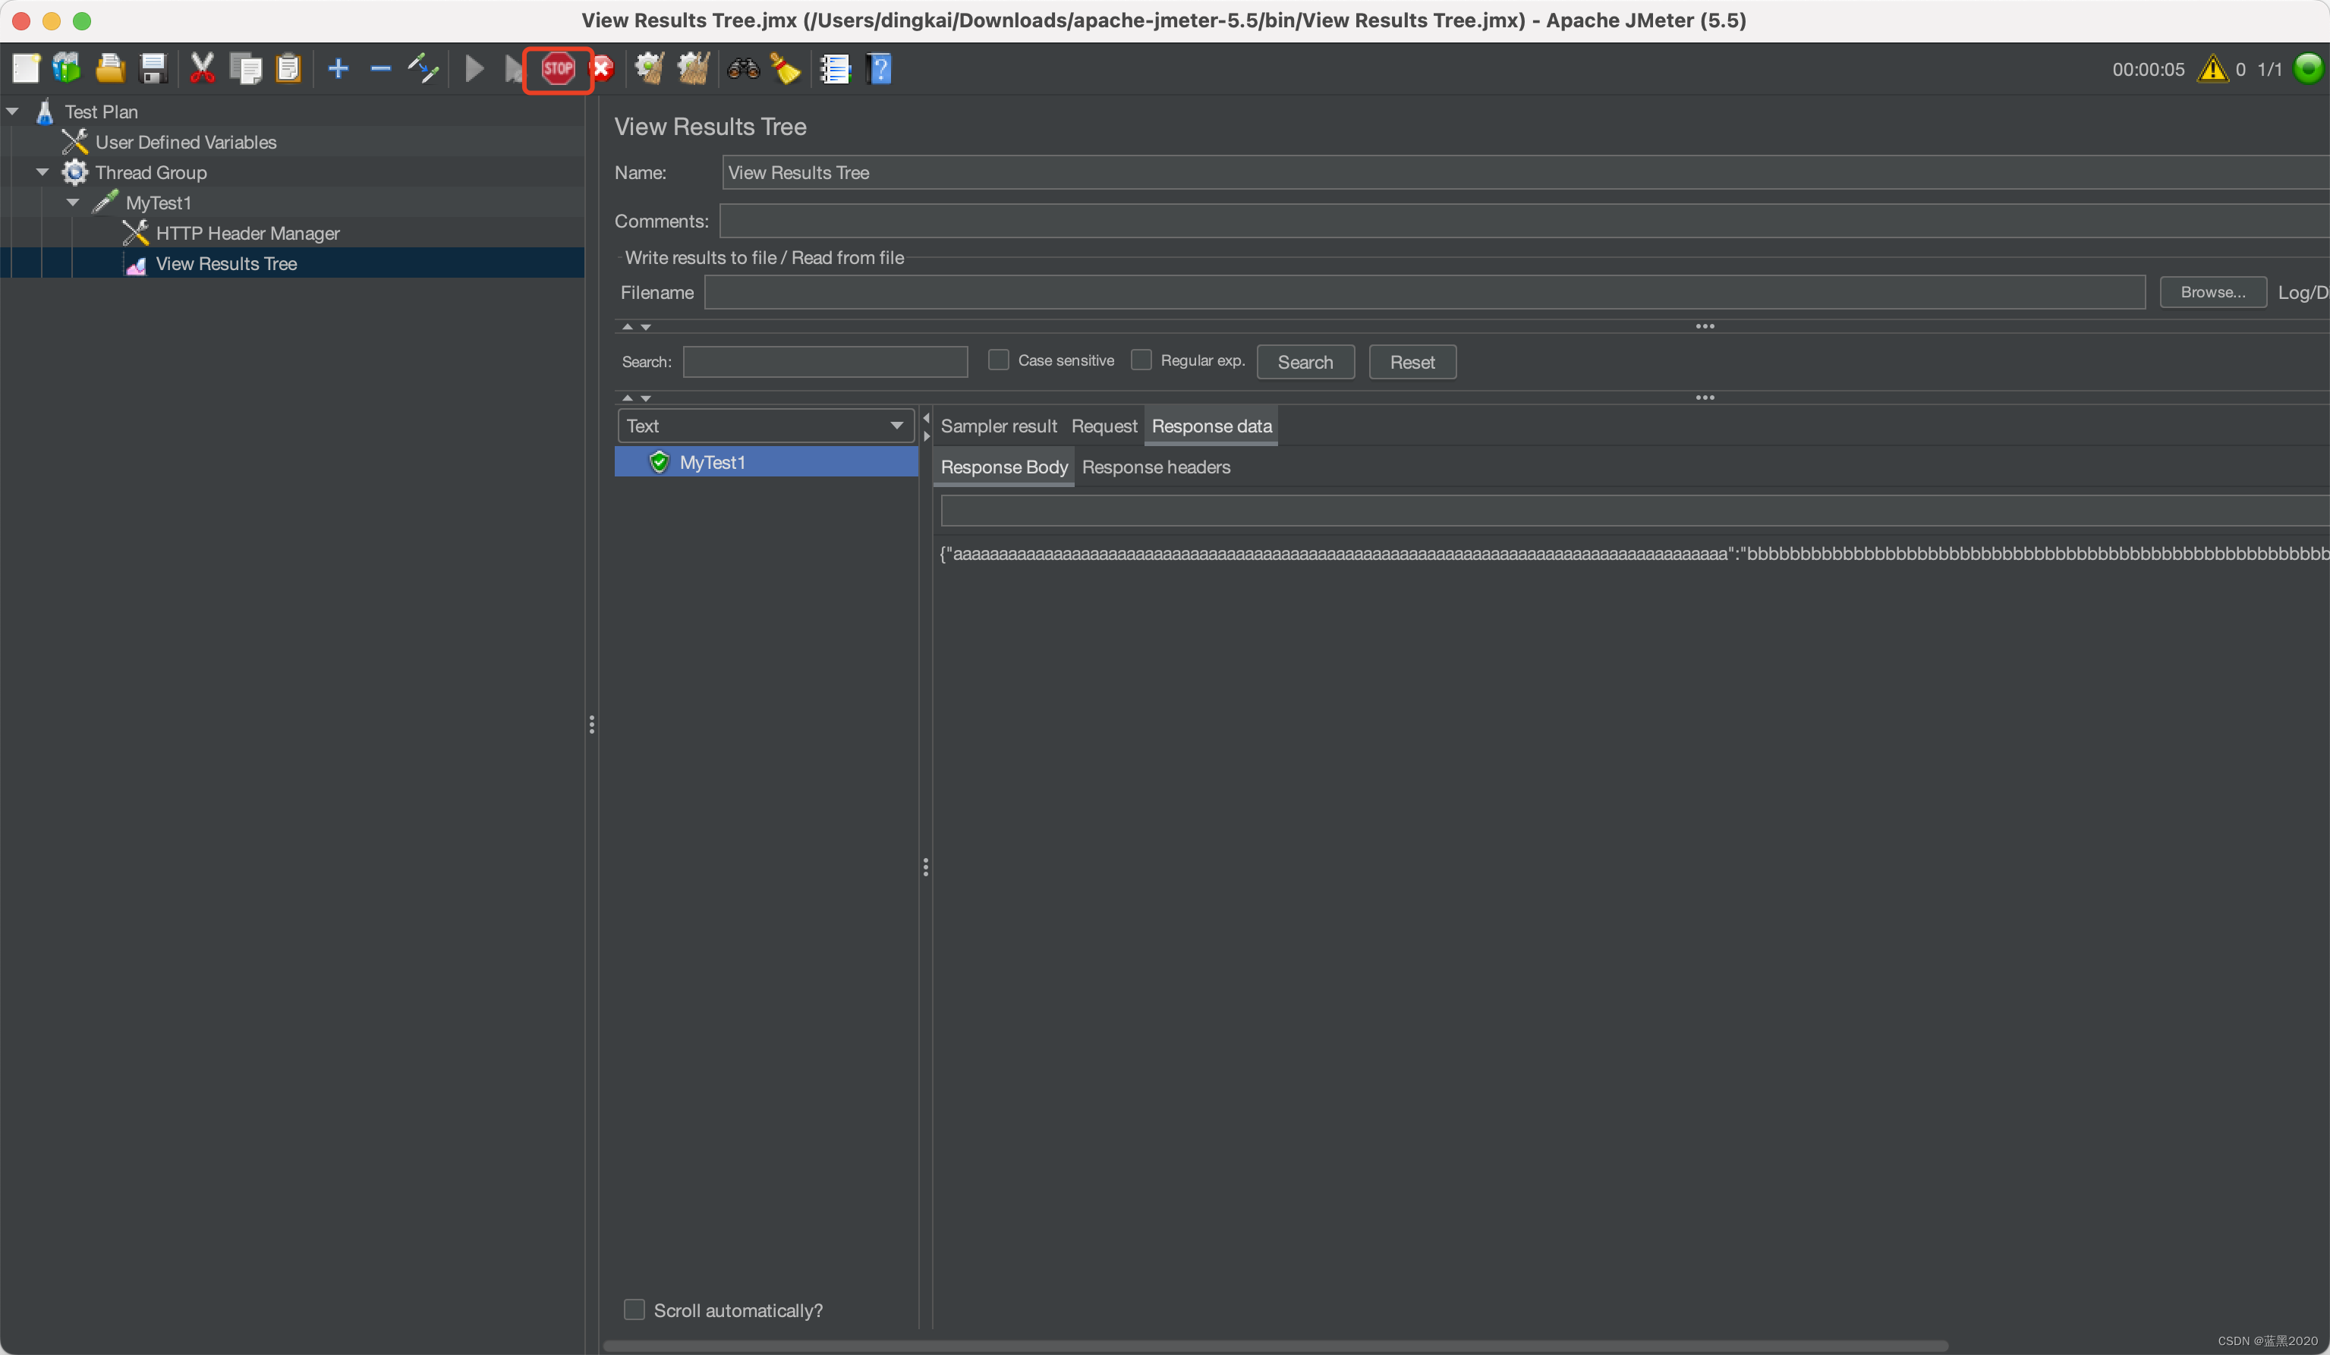Click the scissors Cut icon

(x=202, y=68)
